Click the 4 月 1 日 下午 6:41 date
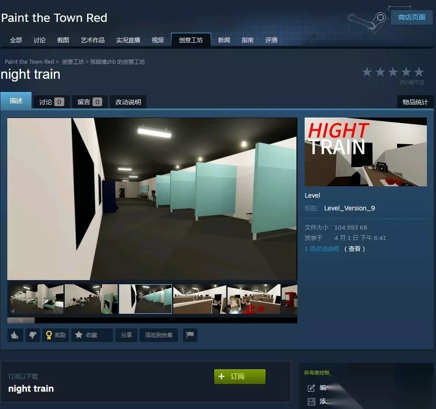 pos(360,238)
